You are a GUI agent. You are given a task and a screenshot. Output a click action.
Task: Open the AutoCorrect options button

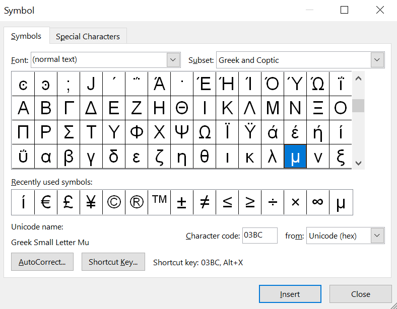42,262
